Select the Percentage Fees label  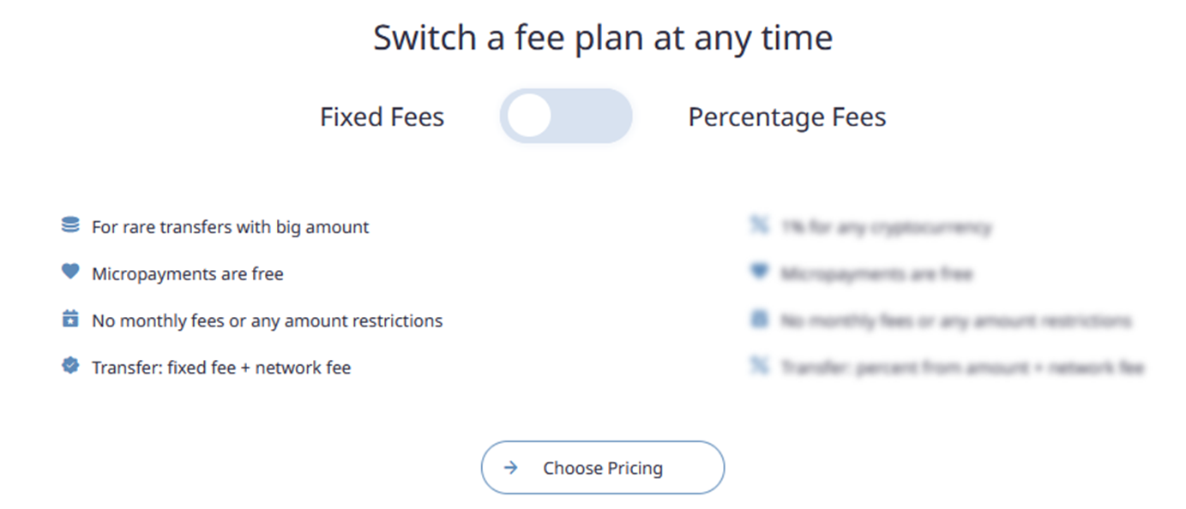coord(786,117)
